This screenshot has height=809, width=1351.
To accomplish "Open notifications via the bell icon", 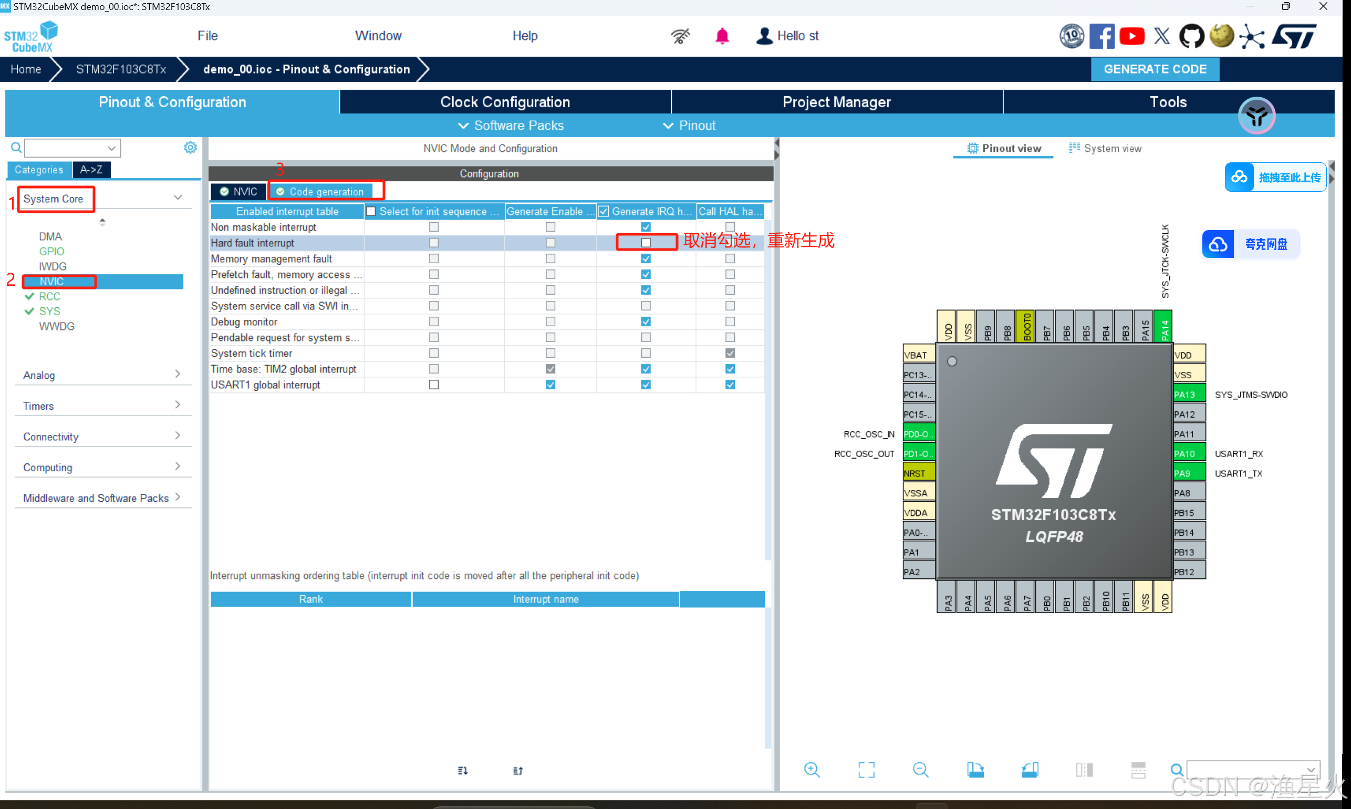I will click(x=722, y=36).
